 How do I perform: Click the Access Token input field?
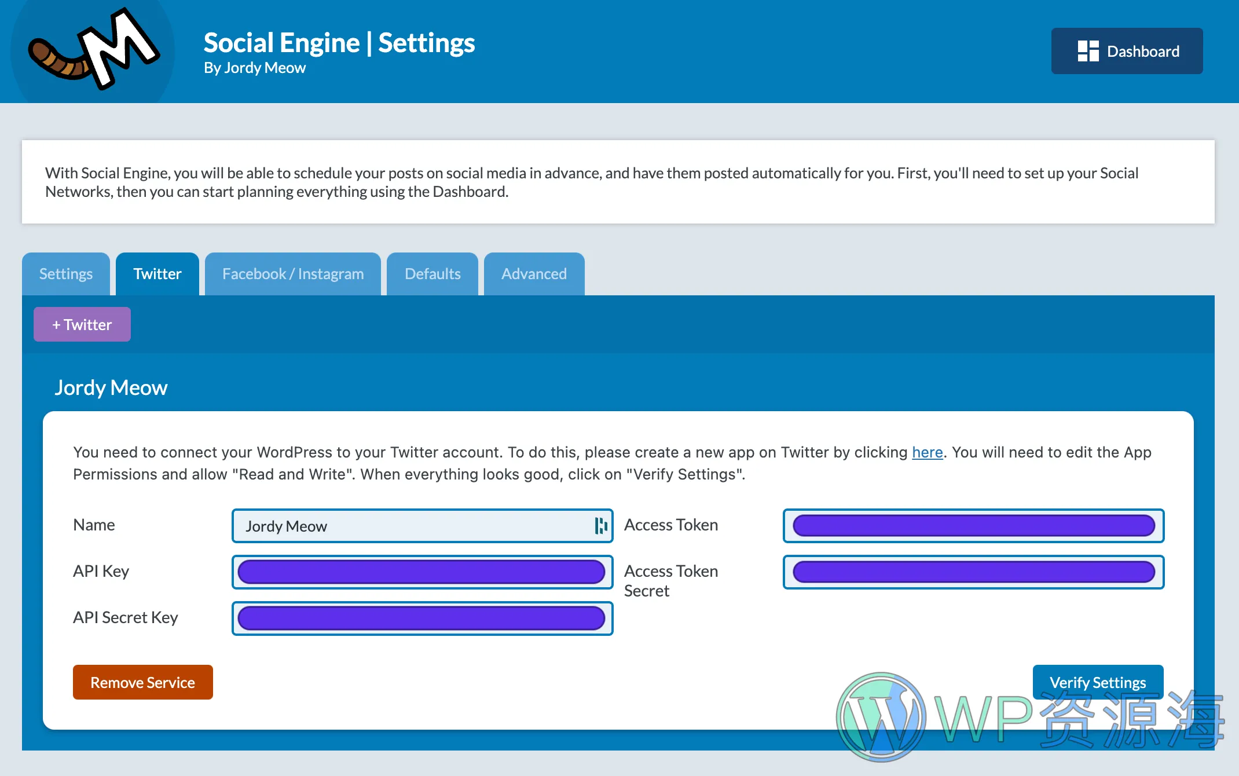(973, 526)
